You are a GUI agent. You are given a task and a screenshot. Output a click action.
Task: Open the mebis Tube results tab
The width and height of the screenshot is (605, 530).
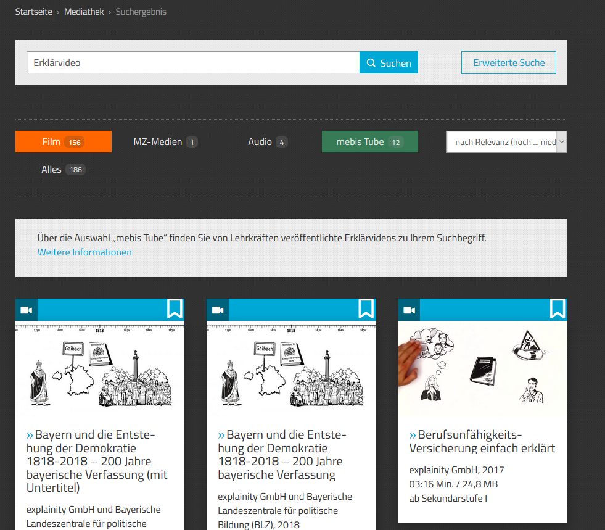click(x=369, y=142)
